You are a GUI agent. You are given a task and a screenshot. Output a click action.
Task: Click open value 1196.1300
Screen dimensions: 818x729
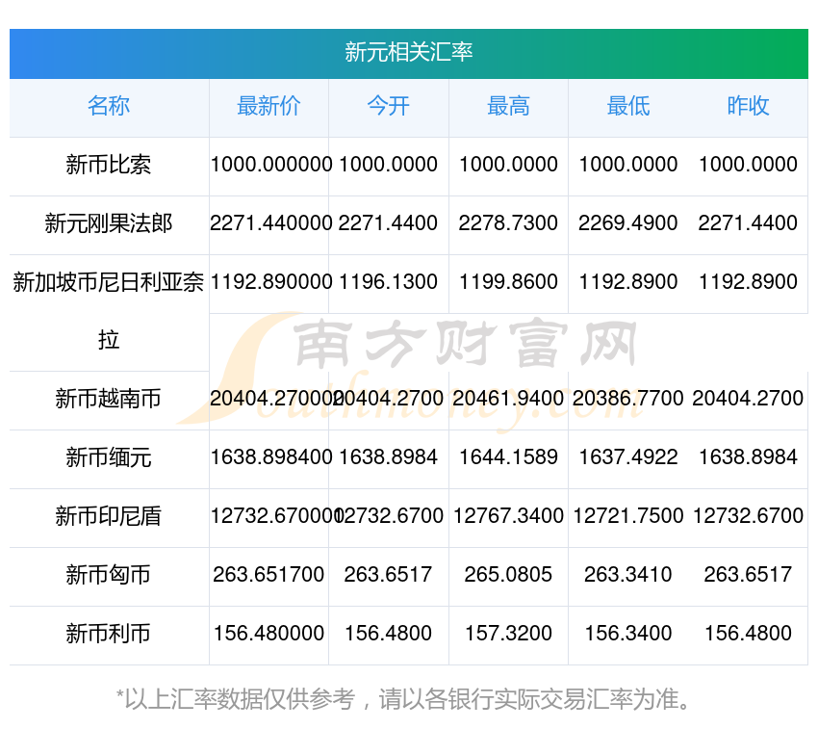pos(389,282)
